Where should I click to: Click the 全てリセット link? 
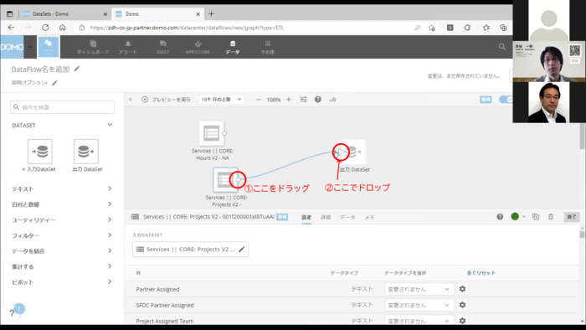481,273
